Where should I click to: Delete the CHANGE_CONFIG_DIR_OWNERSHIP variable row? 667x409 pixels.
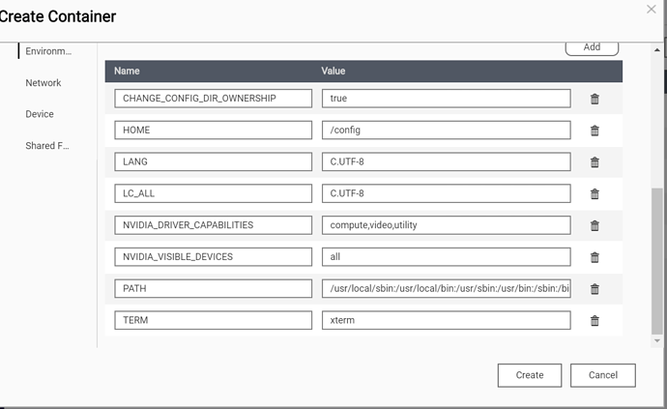tap(594, 99)
